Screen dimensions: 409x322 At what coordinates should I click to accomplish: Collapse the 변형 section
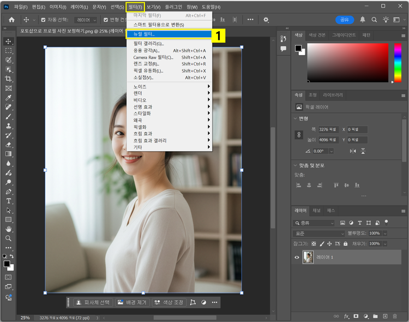296,118
